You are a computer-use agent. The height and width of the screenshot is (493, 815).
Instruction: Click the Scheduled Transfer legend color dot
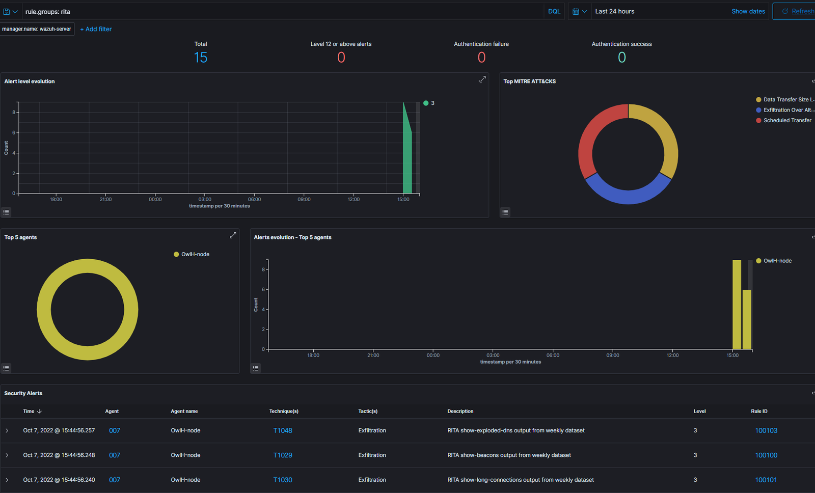(x=758, y=121)
